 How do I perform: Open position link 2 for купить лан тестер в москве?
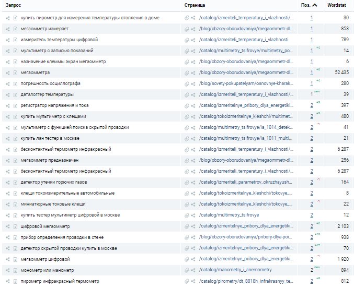point(312,139)
